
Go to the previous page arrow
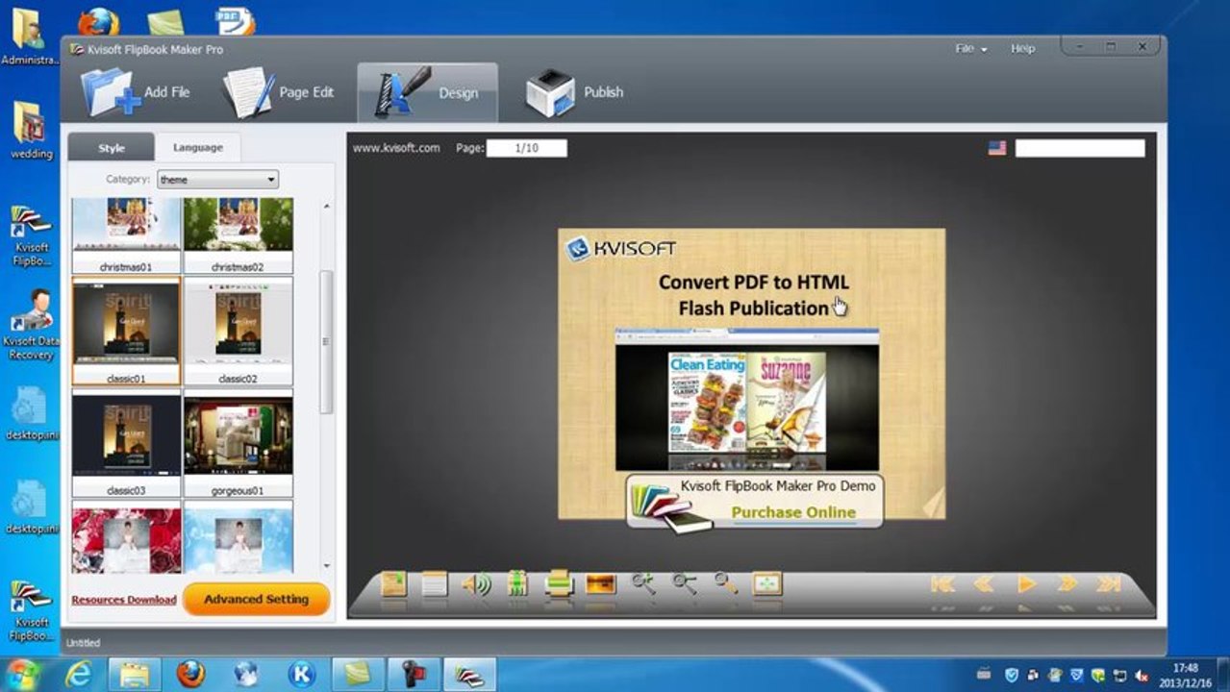click(984, 583)
